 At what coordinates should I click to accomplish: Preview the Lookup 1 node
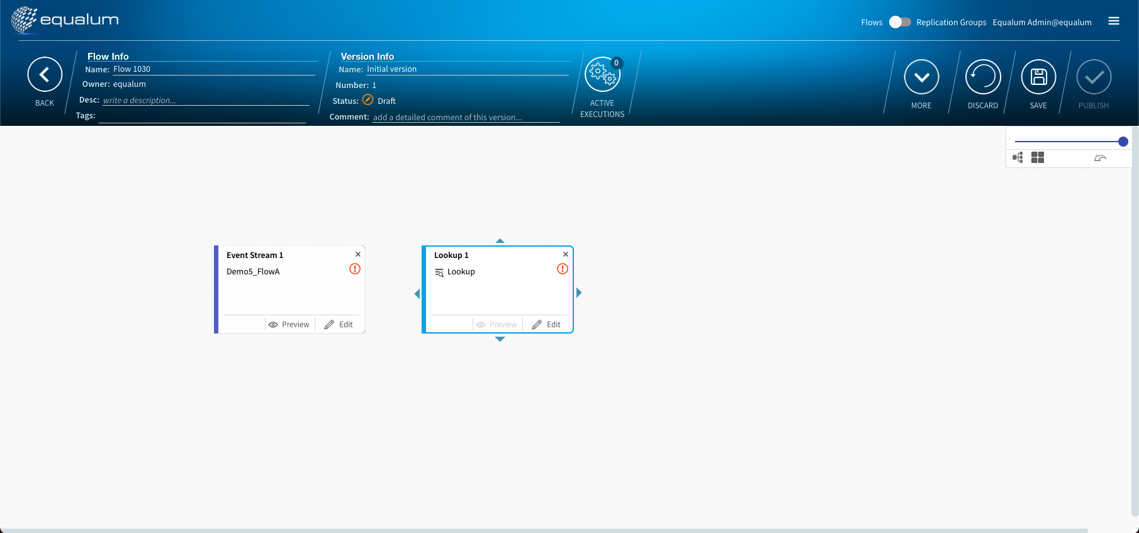(497, 325)
